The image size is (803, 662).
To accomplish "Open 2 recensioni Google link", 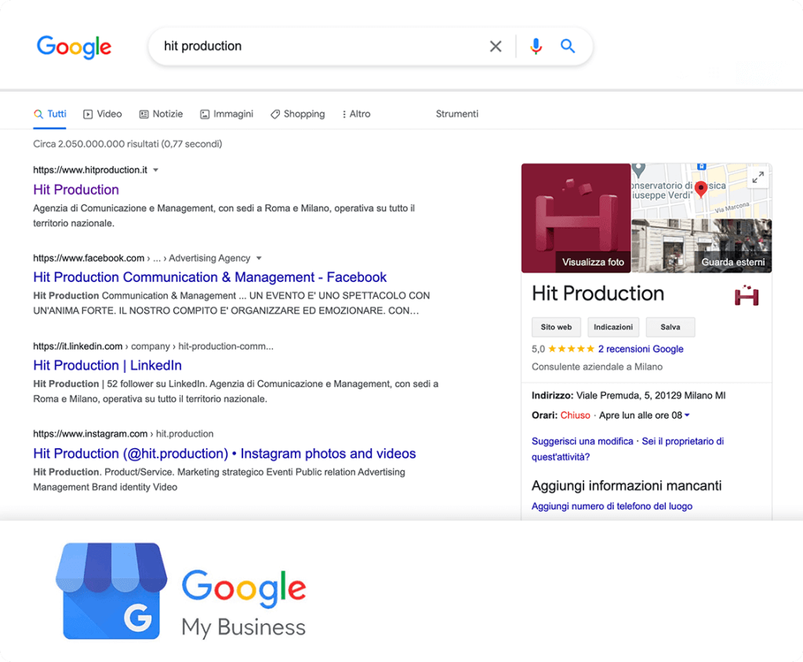I will [641, 349].
